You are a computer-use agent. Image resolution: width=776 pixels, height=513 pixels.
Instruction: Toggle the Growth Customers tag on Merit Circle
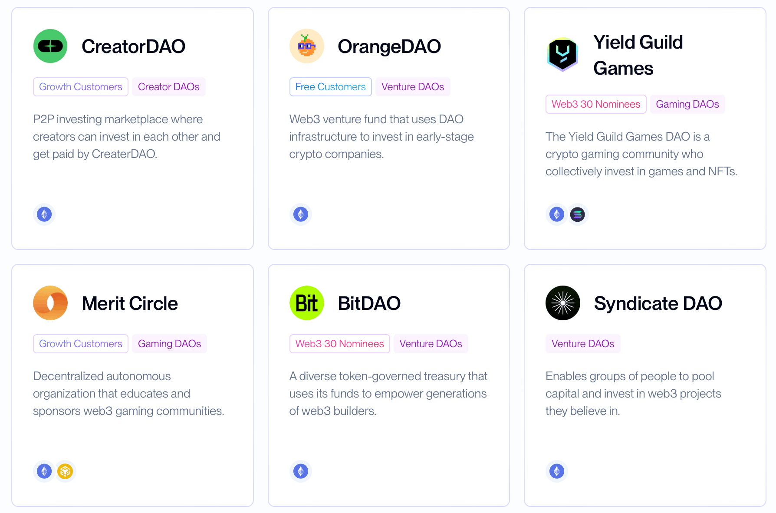coord(80,343)
